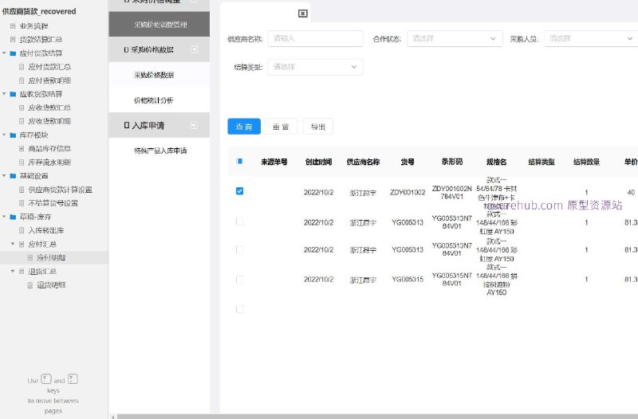The width and height of the screenshot is (638, 419).
Task: Click the page icon beside 商品库存信息
Action: coord(22,149)
